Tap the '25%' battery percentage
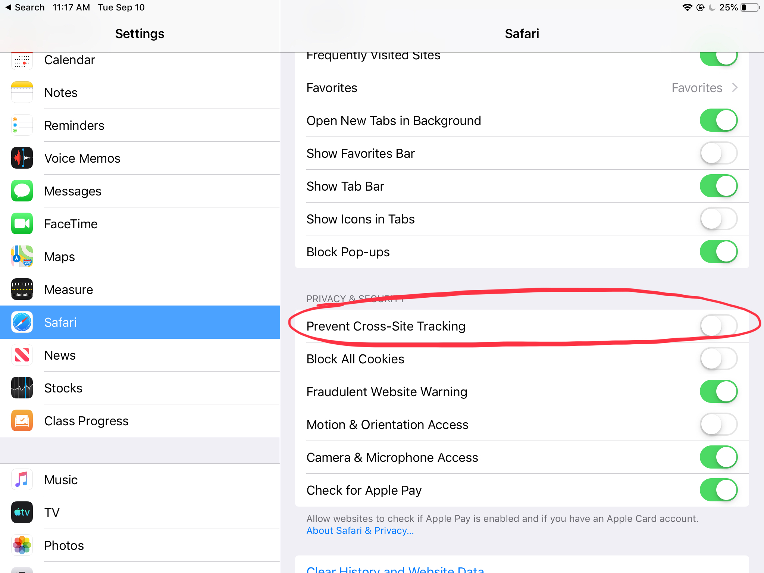The image size is (764, 573). point(729,7)
